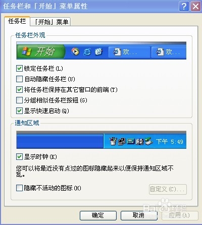Screen dimensions: 202x225
Task: Uncheck 显示时钟 (K) checkbox
Action: tap(19, 157)
